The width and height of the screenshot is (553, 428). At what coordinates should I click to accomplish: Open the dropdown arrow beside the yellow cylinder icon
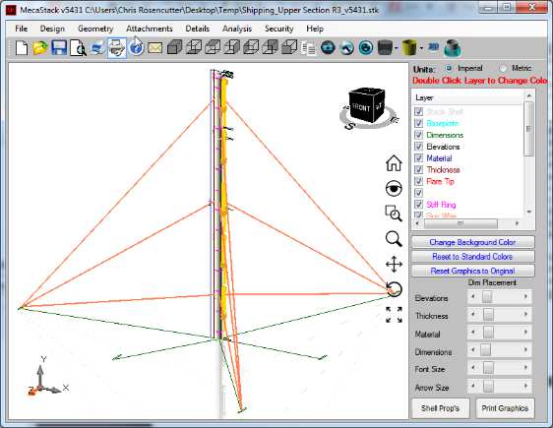(421, 48)
